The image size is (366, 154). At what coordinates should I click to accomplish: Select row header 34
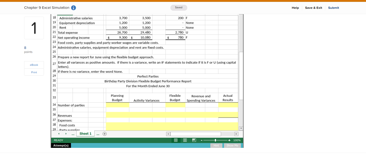pos(54,105)
